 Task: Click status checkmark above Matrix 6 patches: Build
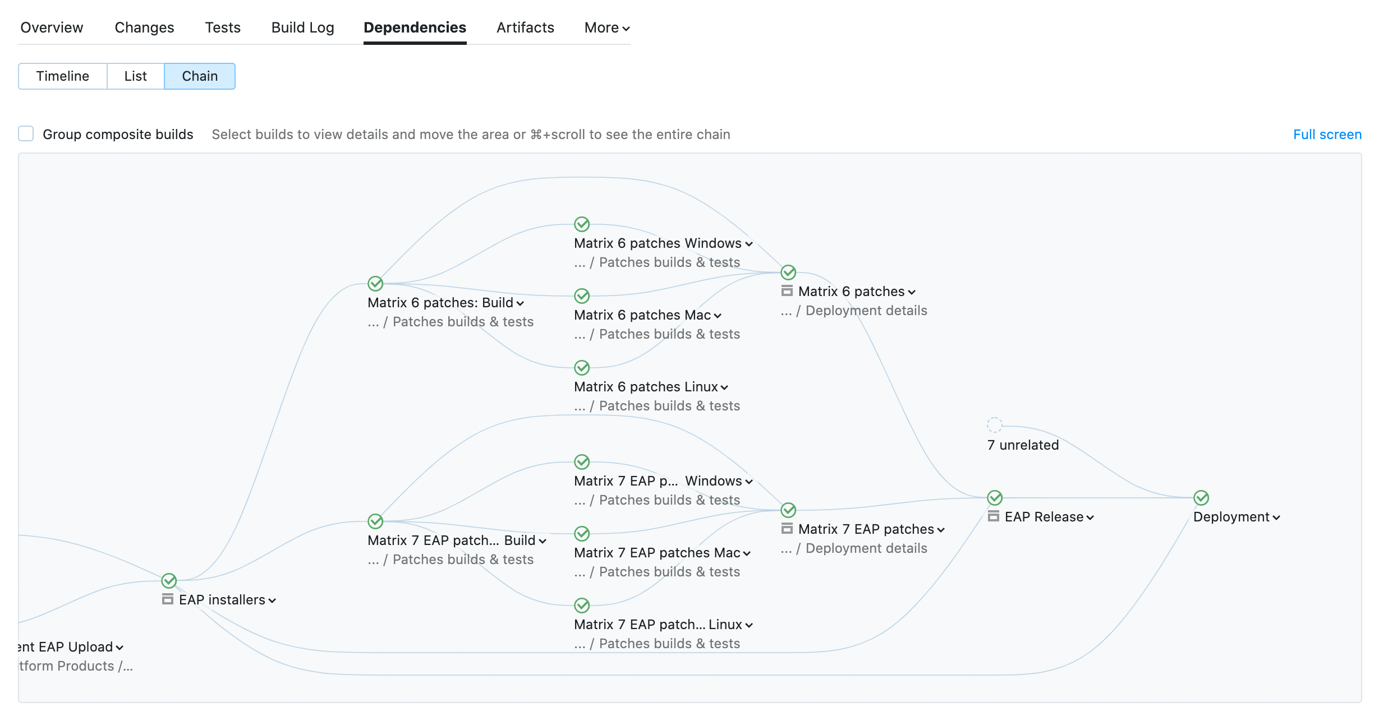point(375,284)
